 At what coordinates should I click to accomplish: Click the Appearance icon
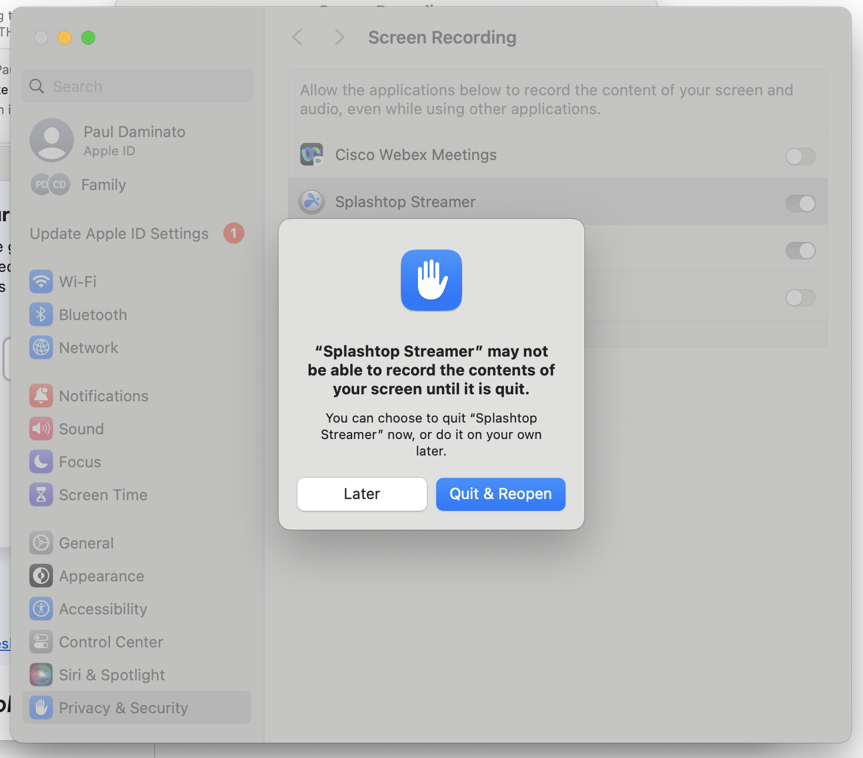click(x=41, y=576)
